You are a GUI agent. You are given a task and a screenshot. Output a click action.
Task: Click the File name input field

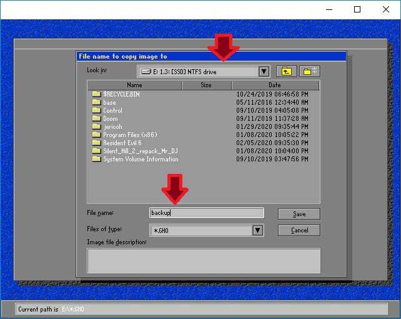[206, 213]
